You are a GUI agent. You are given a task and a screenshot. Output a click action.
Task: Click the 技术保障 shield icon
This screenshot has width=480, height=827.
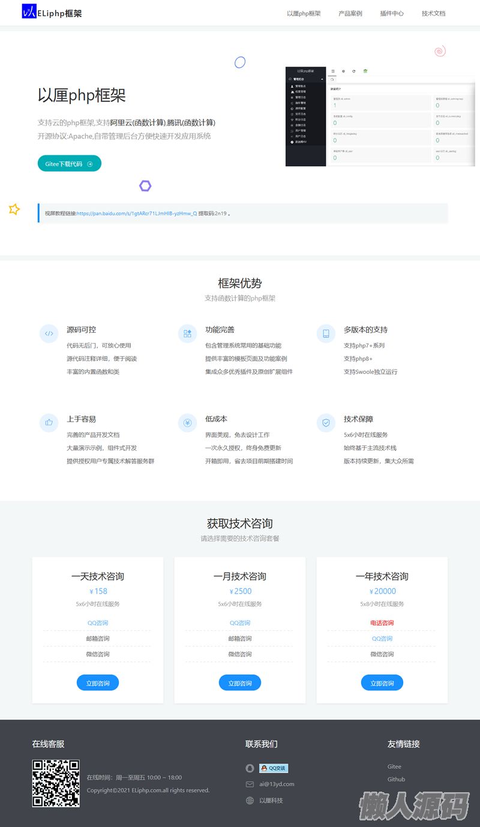tap(326, 423)
